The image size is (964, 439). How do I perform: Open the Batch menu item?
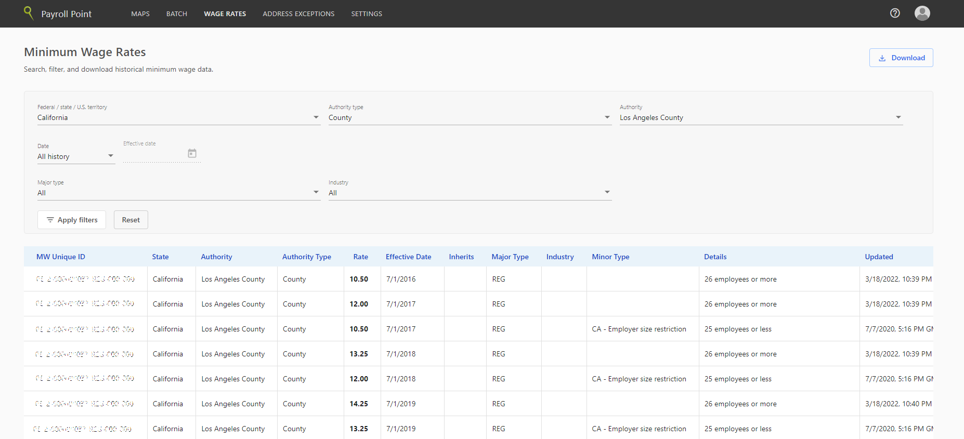pyautogui.click(x=177, y=14)
